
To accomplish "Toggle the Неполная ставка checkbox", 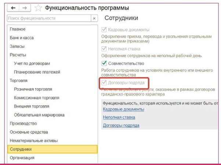I will tap(104, 49).
